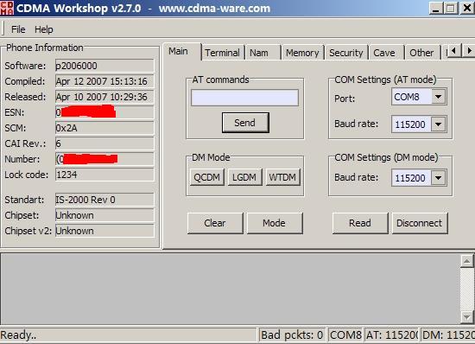Click the CDMA Workshop title bar icon
Screen dimensions: 475x344
click(x=7, y=8)
